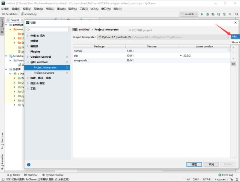The width and height of the screenshot is (240, 182).
Task: Open the VCS(S) menu
Action: pyautogui.click(x=94, y=9)
